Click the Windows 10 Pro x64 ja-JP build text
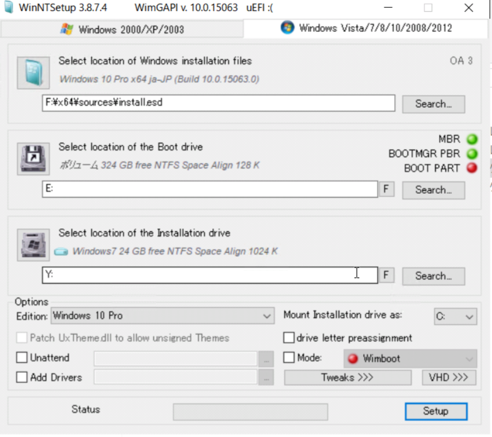Viewport: 492px width, 437px height. click(160, 79)
